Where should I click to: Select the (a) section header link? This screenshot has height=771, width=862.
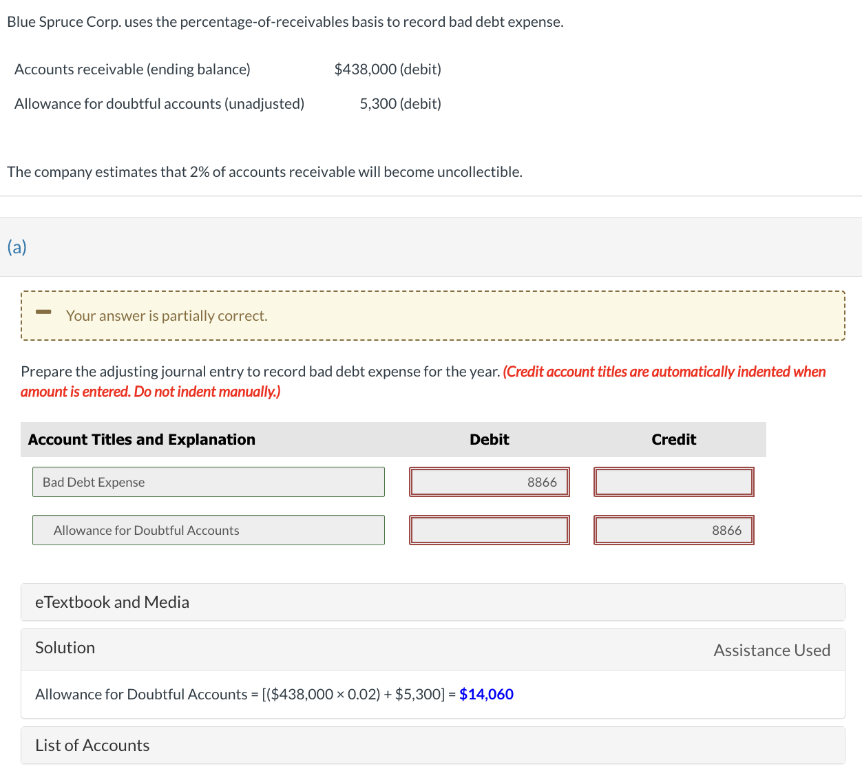(17, 246)
